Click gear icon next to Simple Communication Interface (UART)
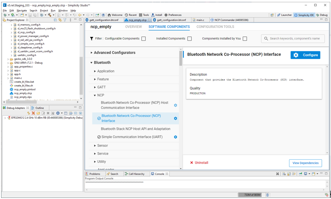The width and height of the screenshot is (331, 199). 175,137
